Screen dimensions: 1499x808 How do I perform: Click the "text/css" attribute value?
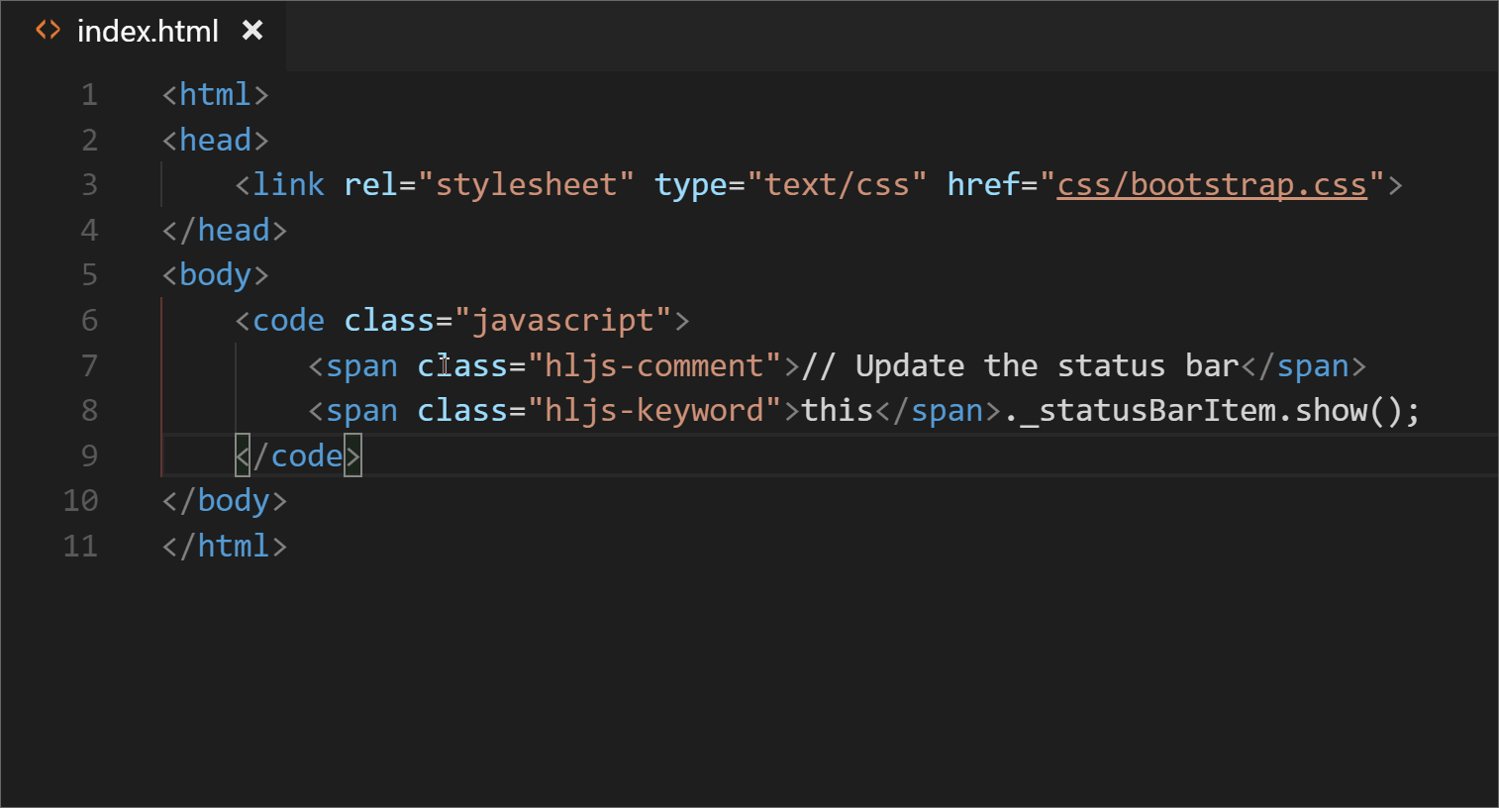pos(837,184)
